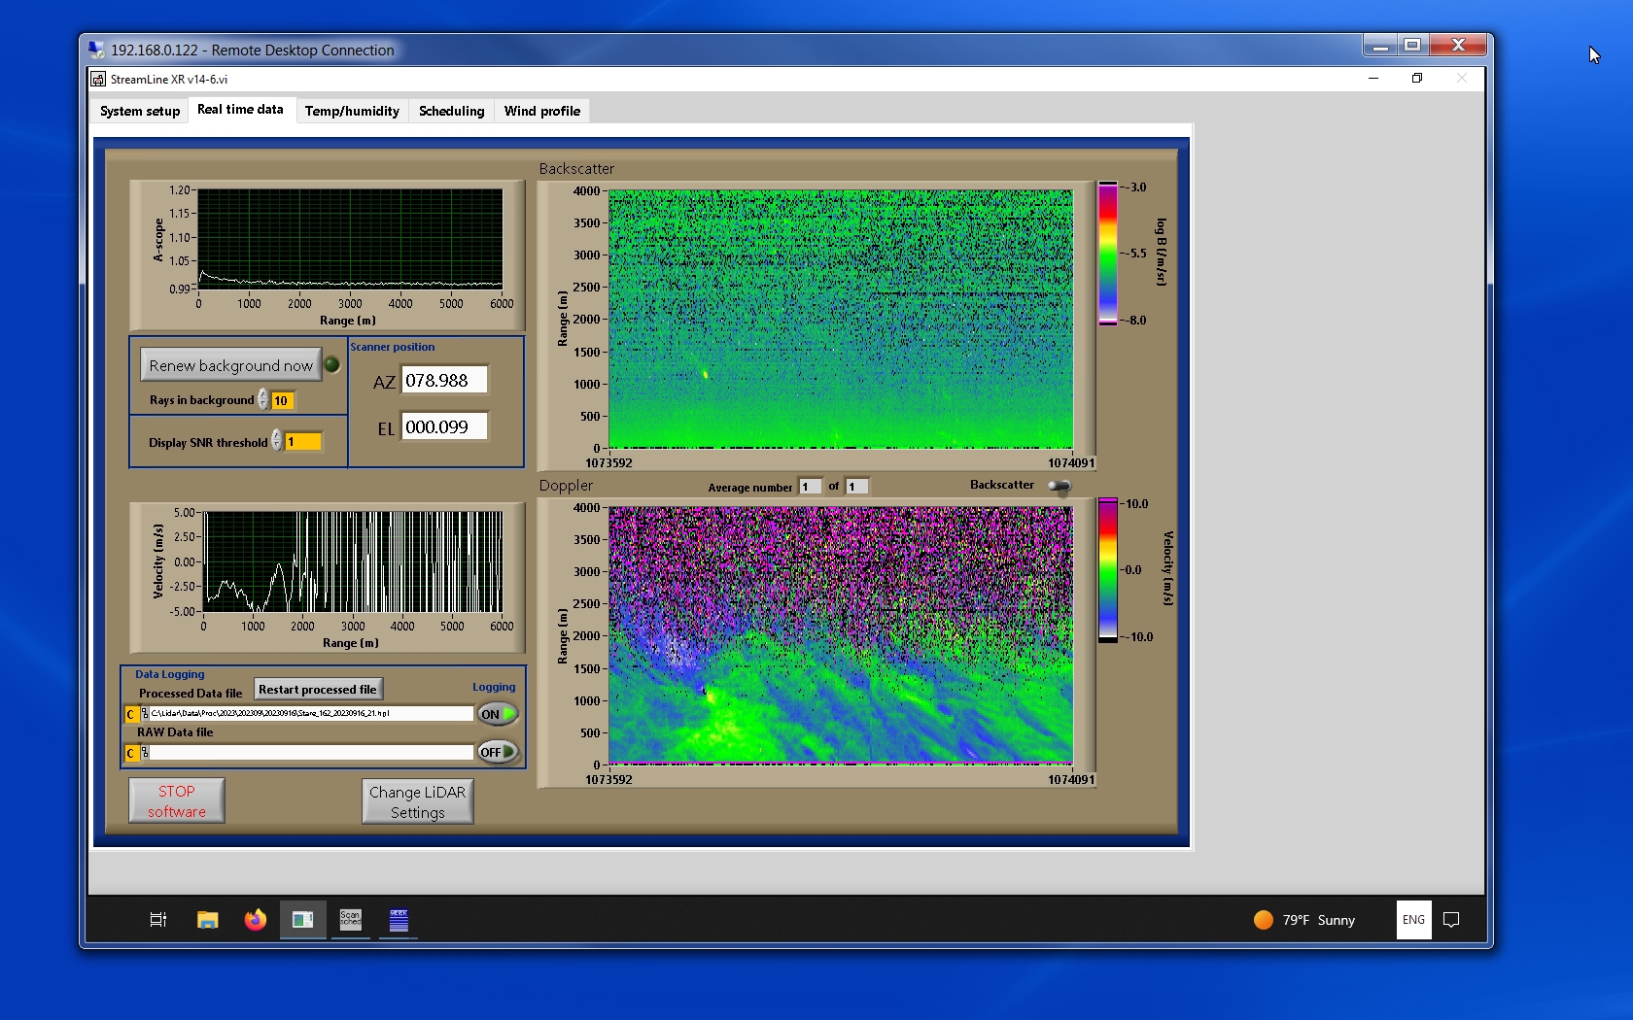Screen dimensions: 1633x1020
Task: Turn off Processed Data file logging
Action: (497, 714)
